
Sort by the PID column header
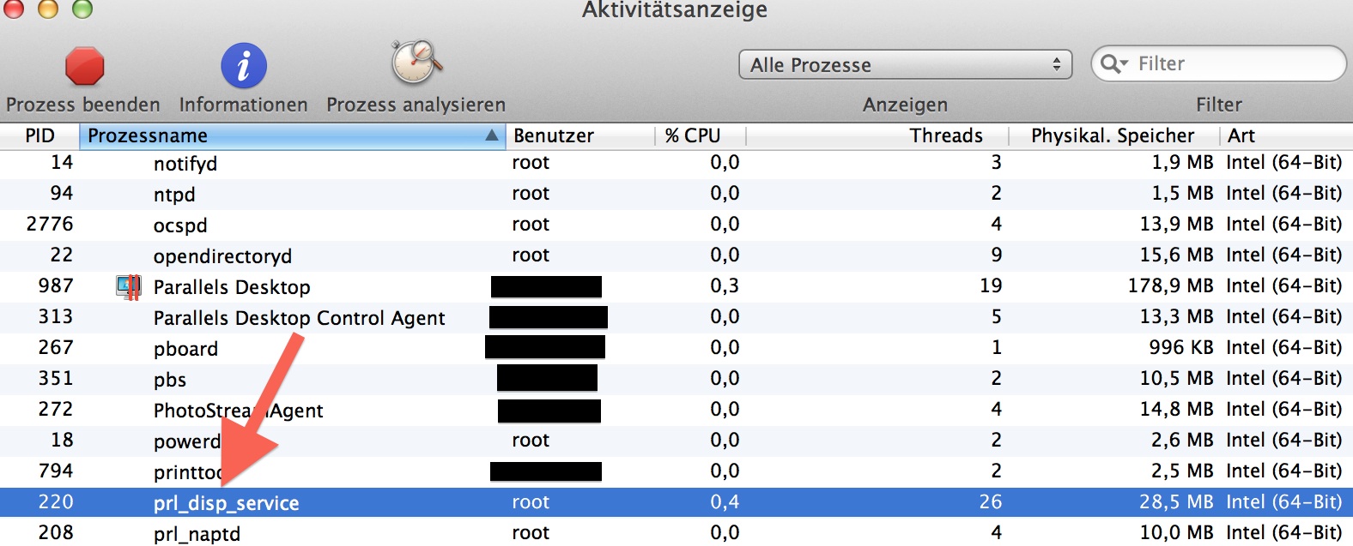[39, 136]
